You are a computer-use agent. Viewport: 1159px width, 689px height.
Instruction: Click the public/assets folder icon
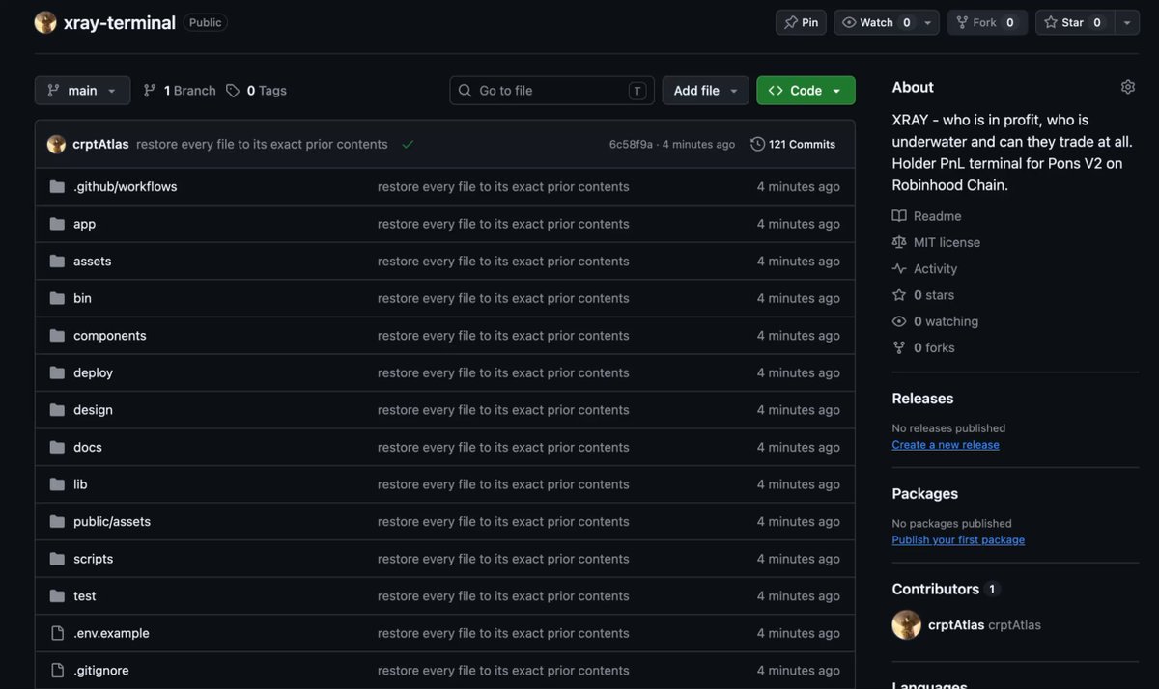pyautogui.click(x=57, y=521)
